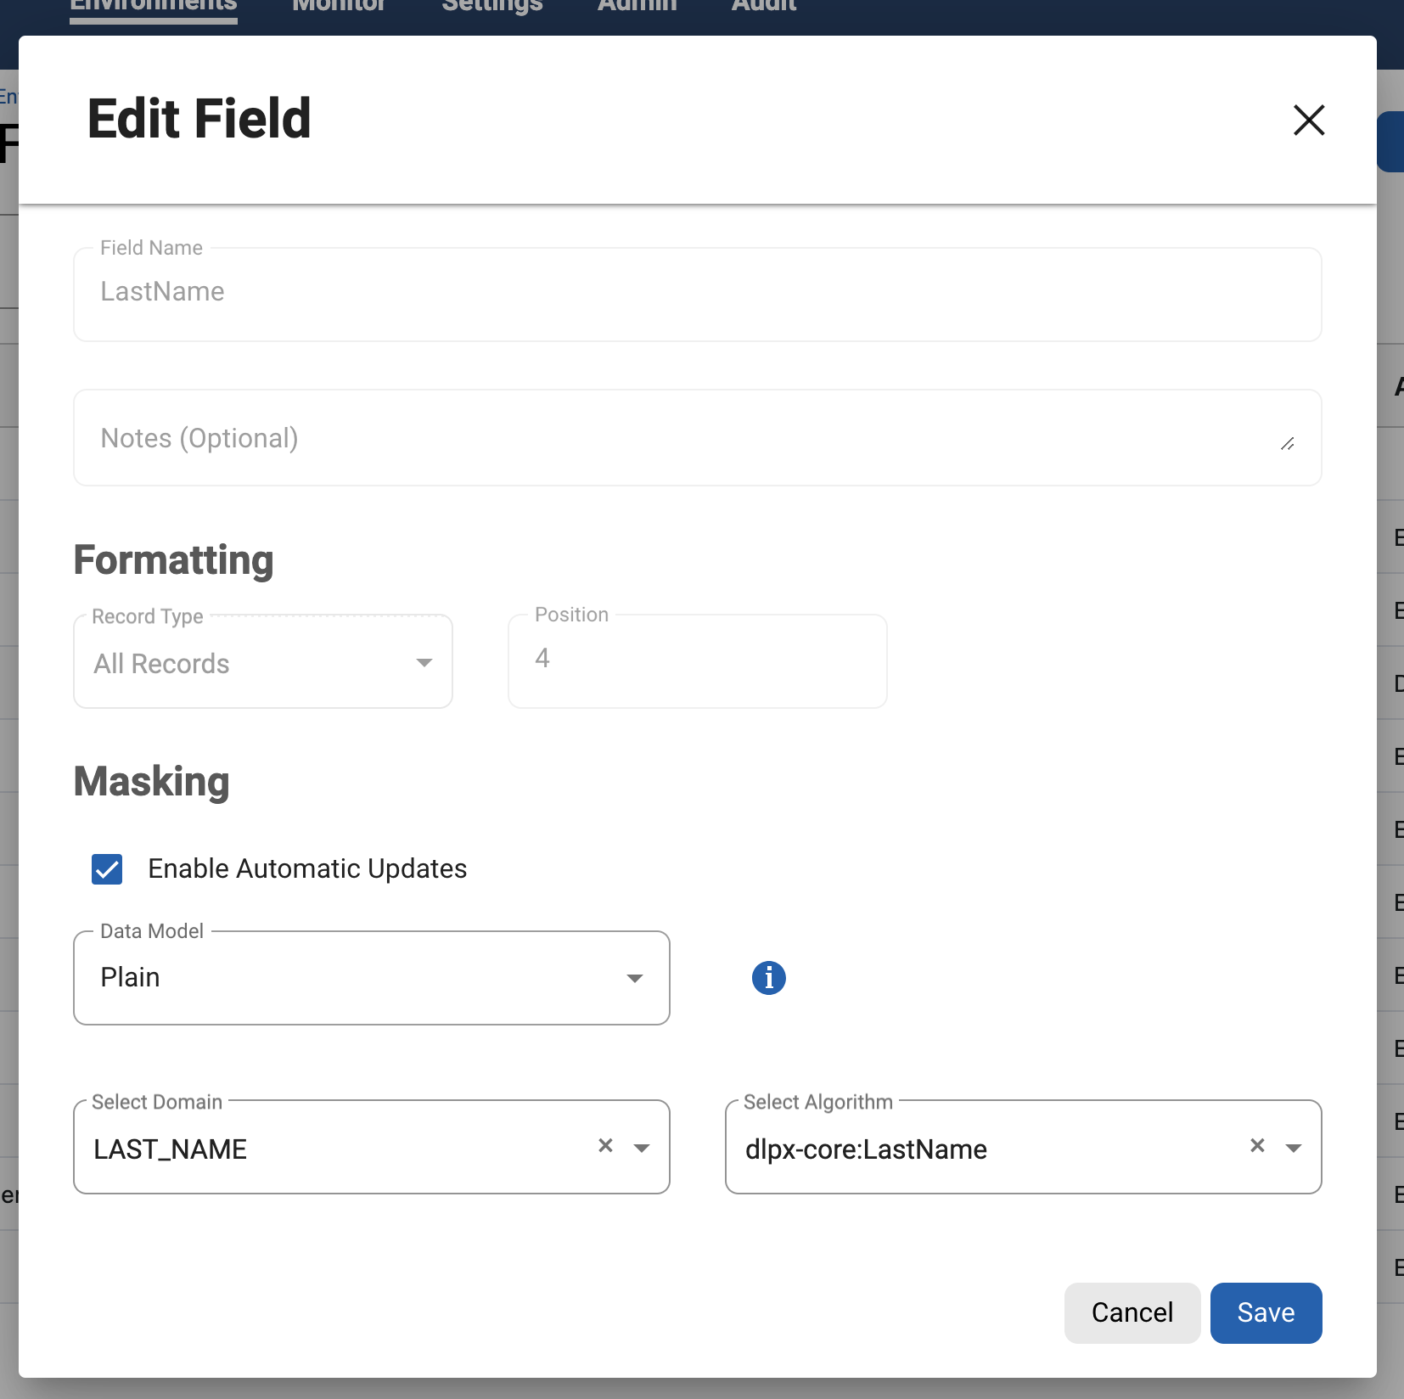
Task: Open the Settings tab
Action: (492, 7)
